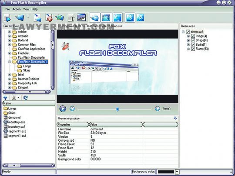Open the view mode dropdown in file list
The width and height of the screenshot is (235, 176).
(18, 98)
